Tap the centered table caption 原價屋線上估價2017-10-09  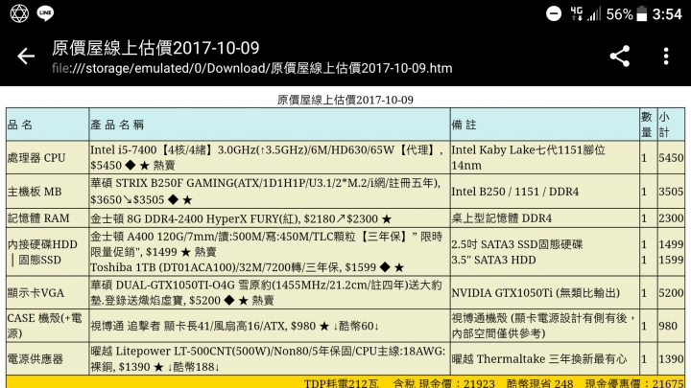click(345, 100)
